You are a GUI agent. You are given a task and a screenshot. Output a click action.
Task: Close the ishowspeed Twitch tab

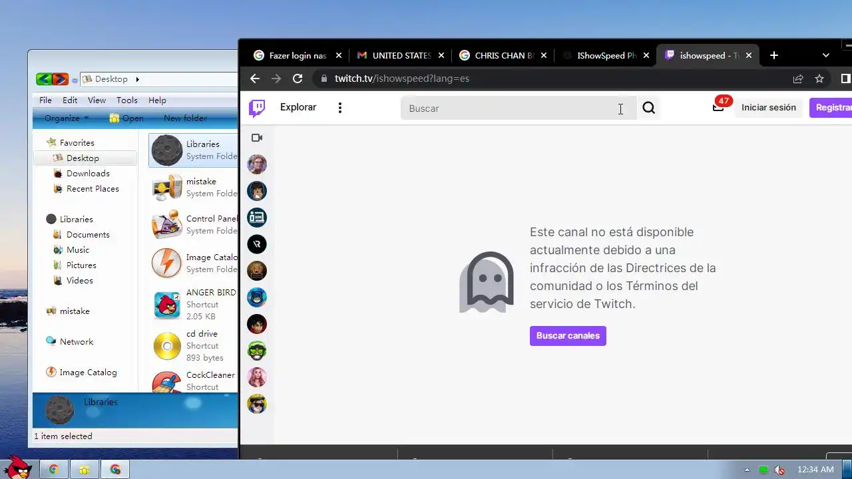[x=749, y=56]
